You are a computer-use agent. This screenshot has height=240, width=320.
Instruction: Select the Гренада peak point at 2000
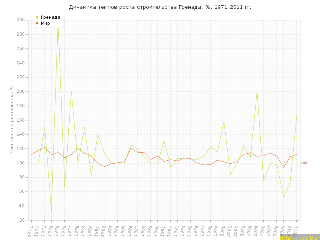[224, 122]
